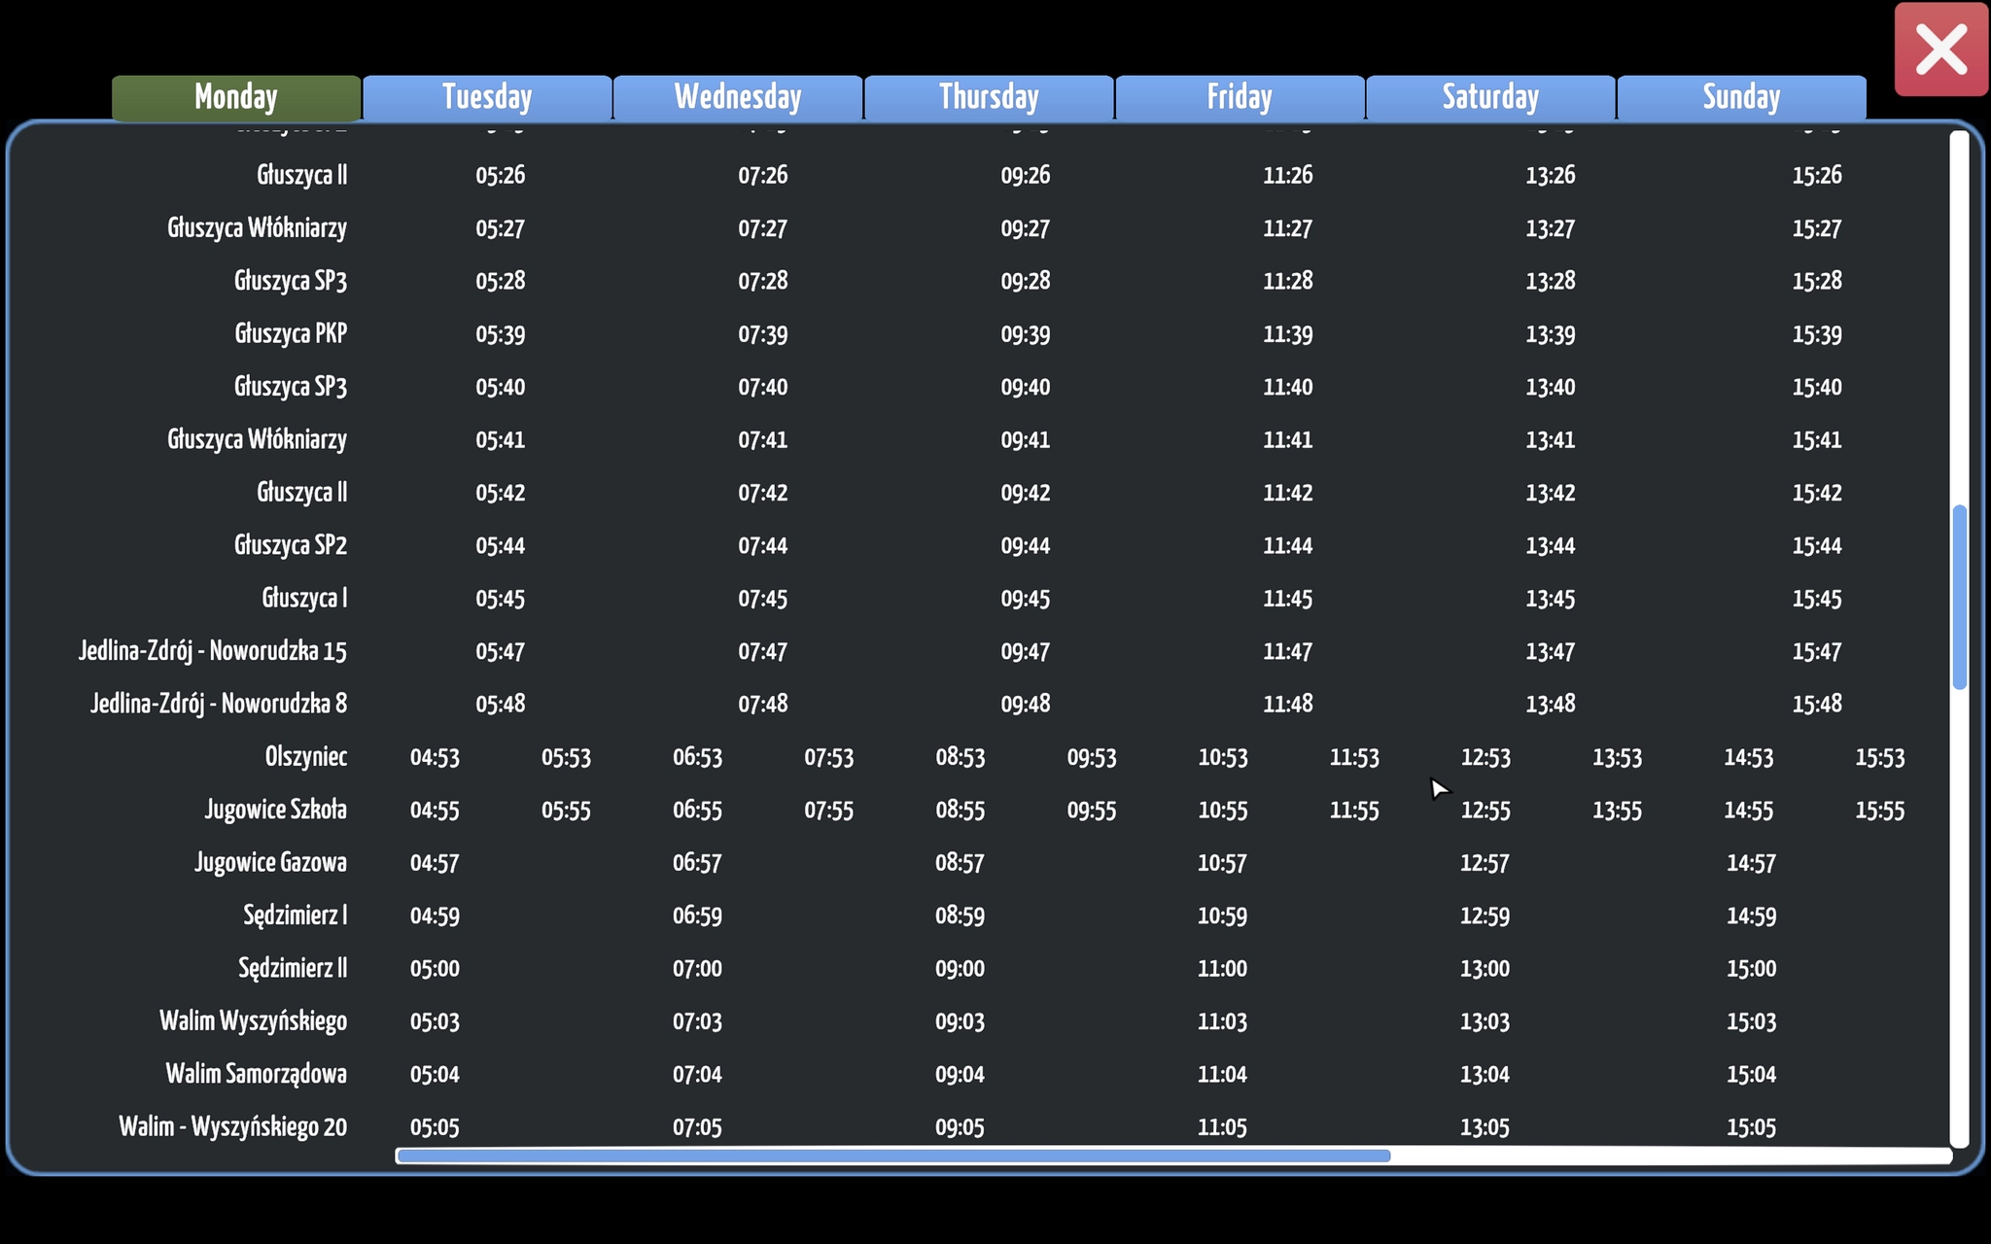1991x1244 pixels.
Task: Click the vertical scrollbar thumb
Action: [1959, 597]
